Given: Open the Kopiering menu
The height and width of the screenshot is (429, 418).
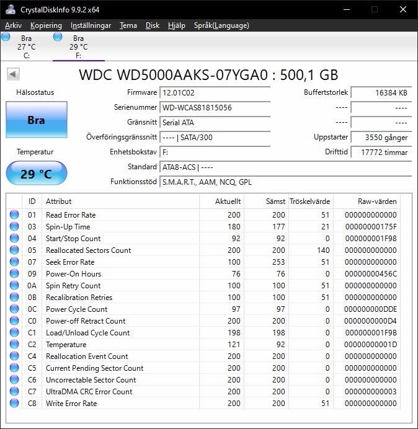Looking at the screenshot, I should pyautogui.click(x=46, y=25).
